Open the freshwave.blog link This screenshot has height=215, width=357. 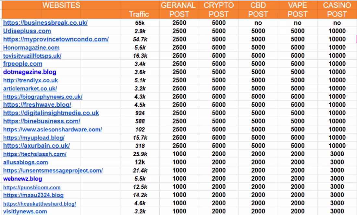(37, 105)
